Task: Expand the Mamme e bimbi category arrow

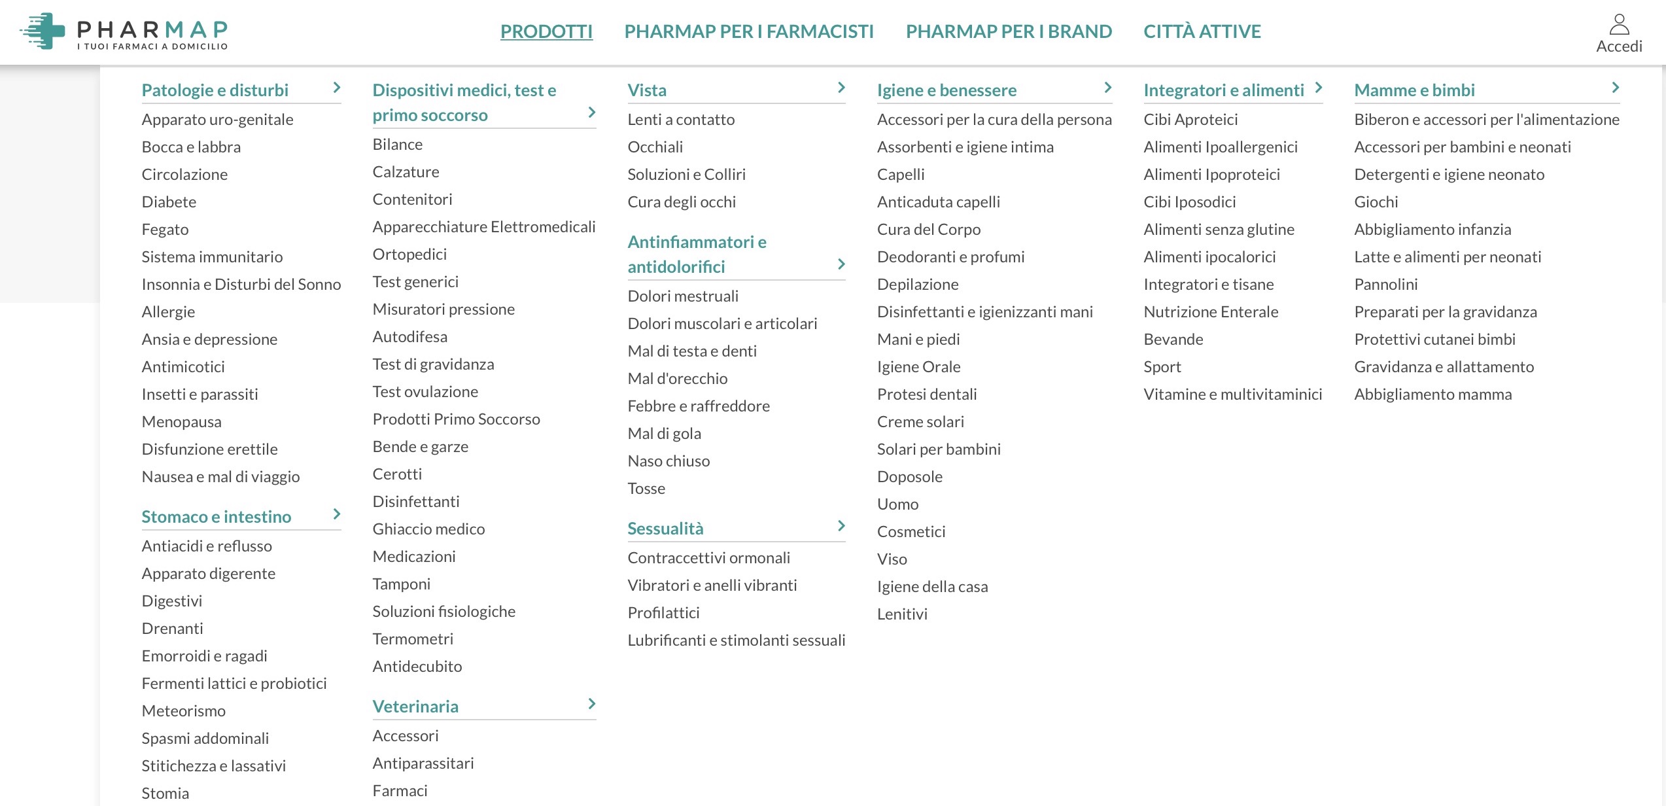Action: [1616, 87]
